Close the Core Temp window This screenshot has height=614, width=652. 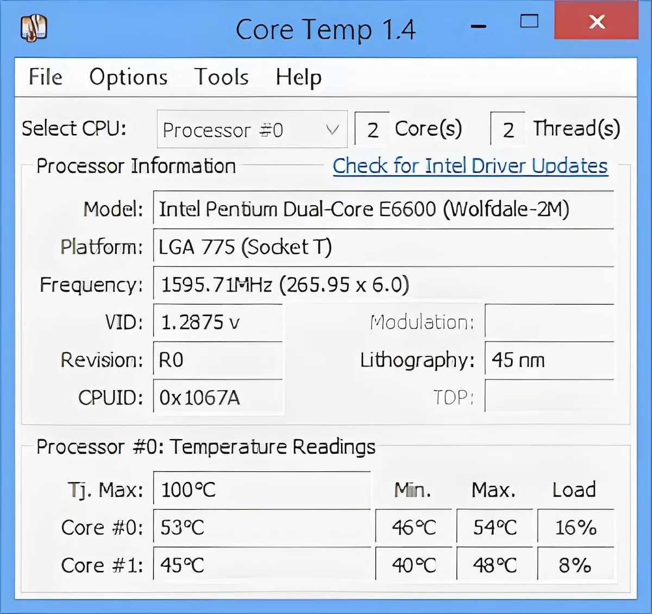point(596,22)
